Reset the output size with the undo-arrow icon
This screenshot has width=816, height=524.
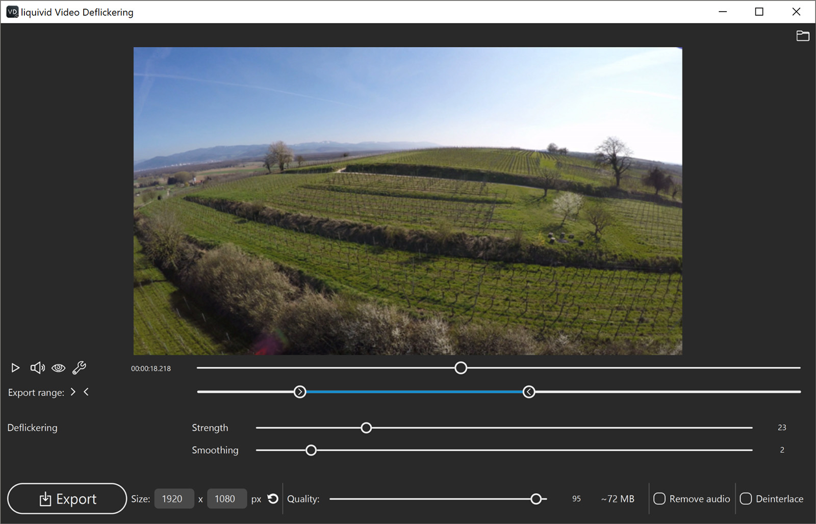pos(273,499)
